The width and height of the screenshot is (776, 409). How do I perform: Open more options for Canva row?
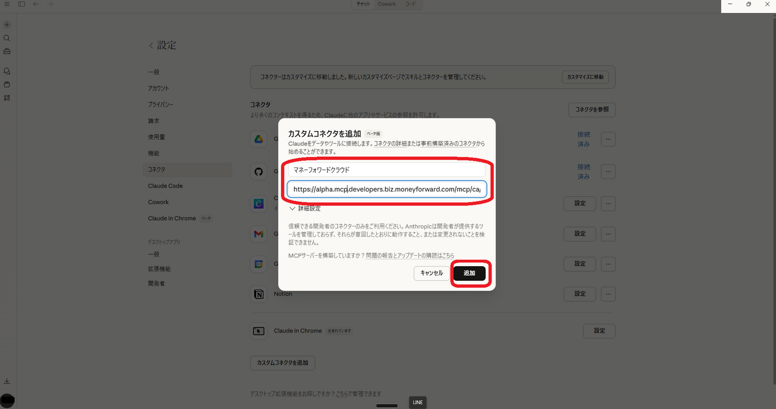pos(608,203)
